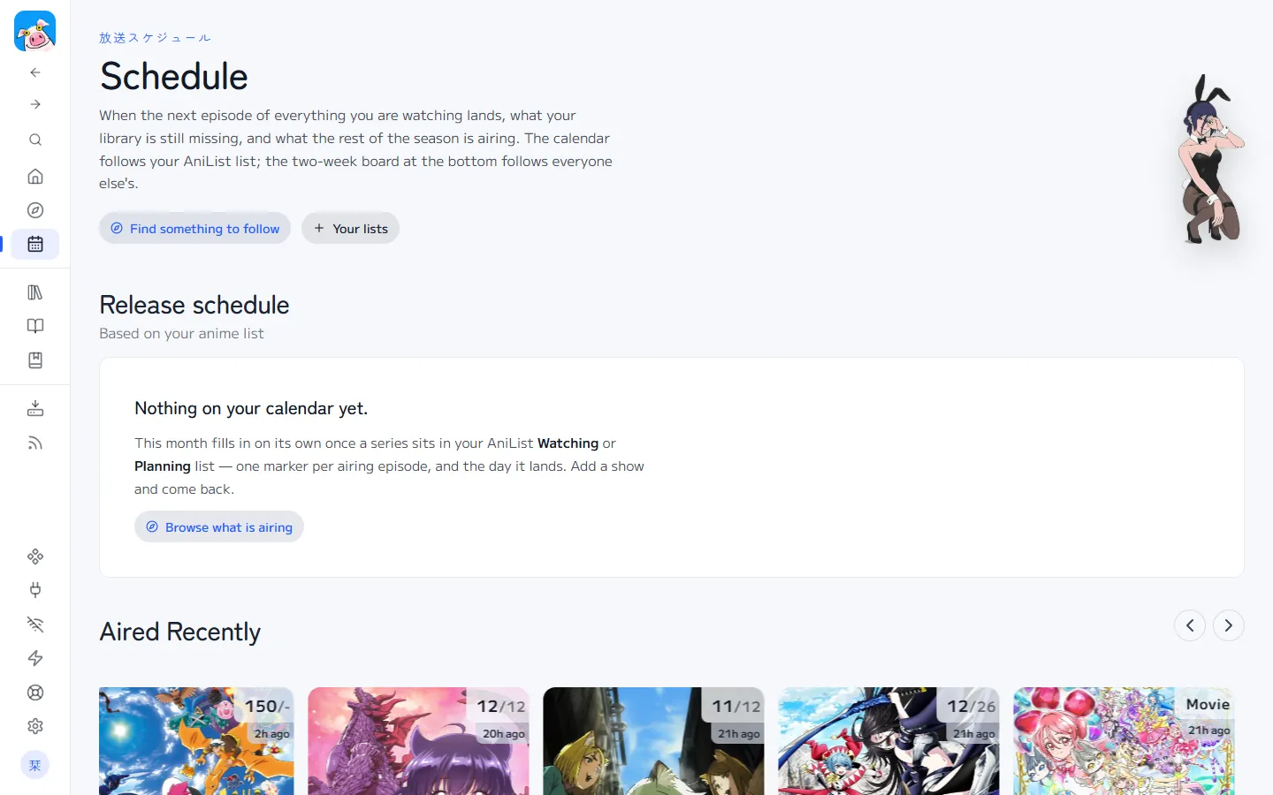Image resolution: width=1273 pixels, height=795 pixels.
Task: Click the lightning bolt icon in the sidebar
Action: [x=35, y=658]
